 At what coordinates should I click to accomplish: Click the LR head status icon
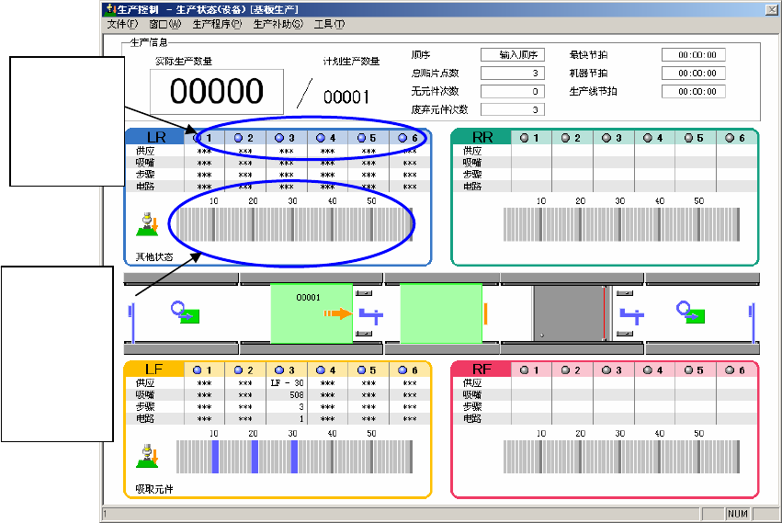[148, 224]
